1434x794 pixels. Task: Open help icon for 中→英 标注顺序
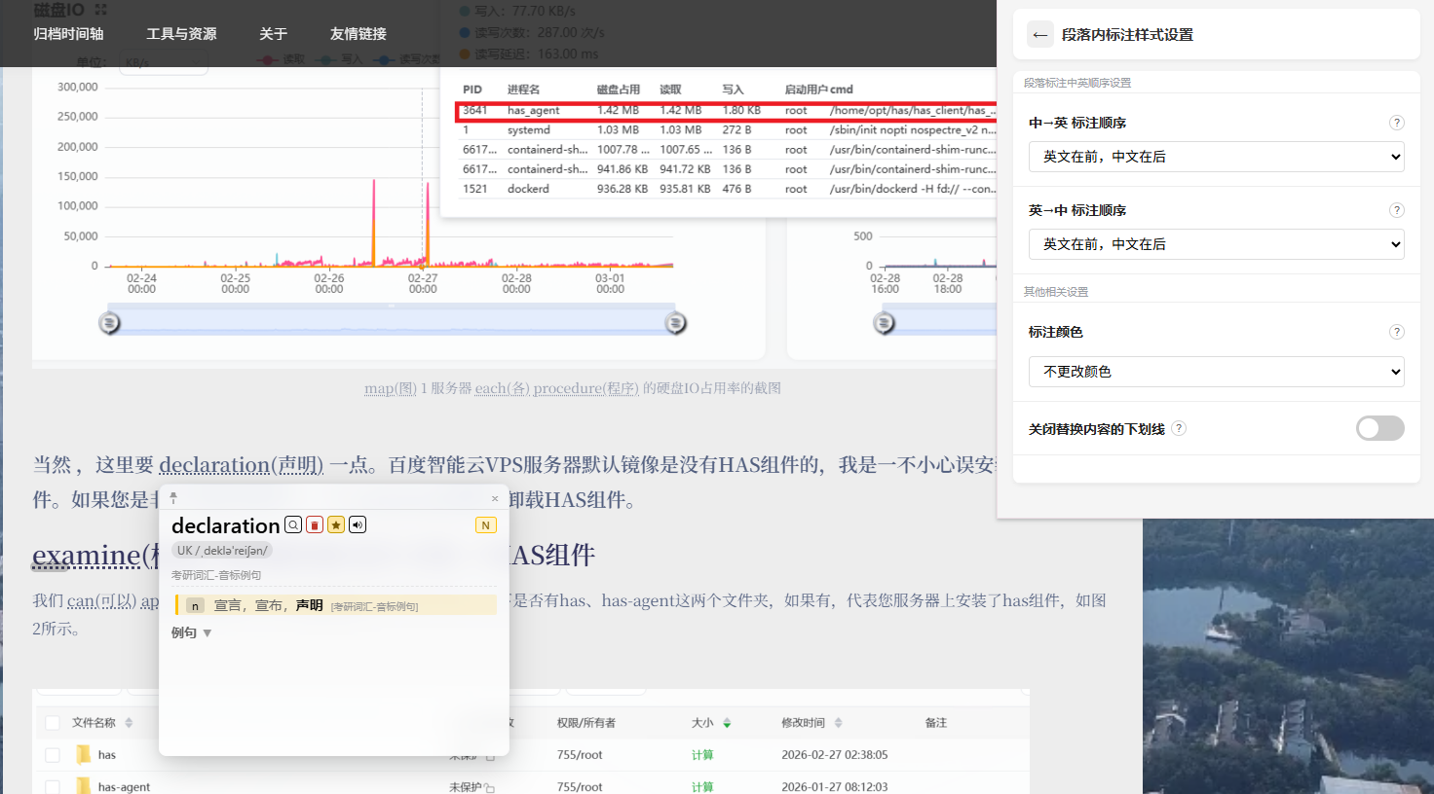pos(1396,123)
